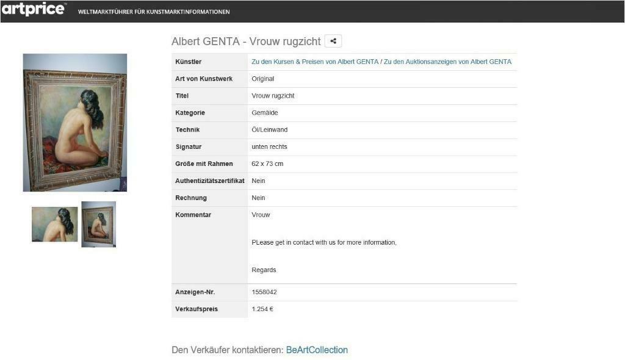Click the 'Vrouw' comment line
This screenshot has width=625, height=360.
261,215
